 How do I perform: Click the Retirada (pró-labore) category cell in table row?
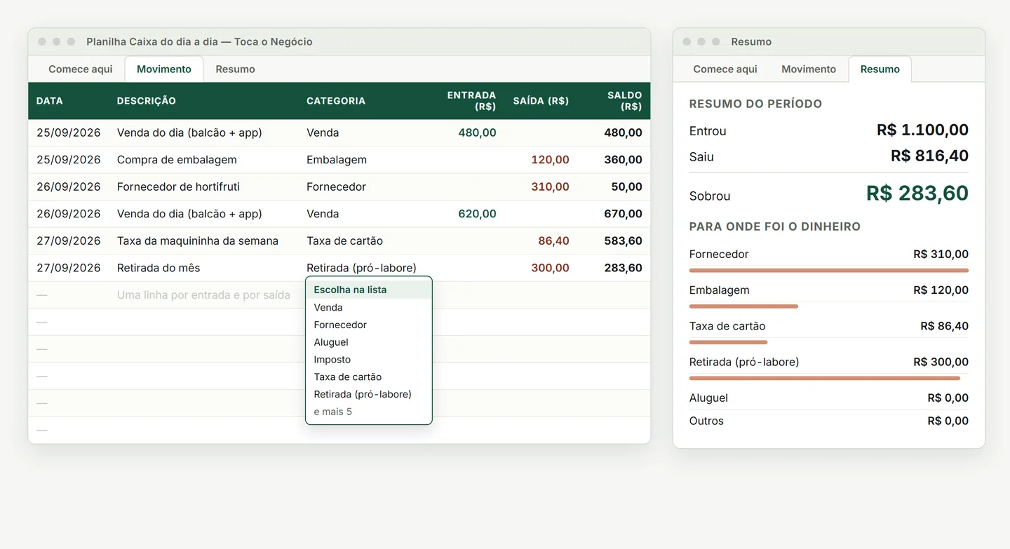361,268
